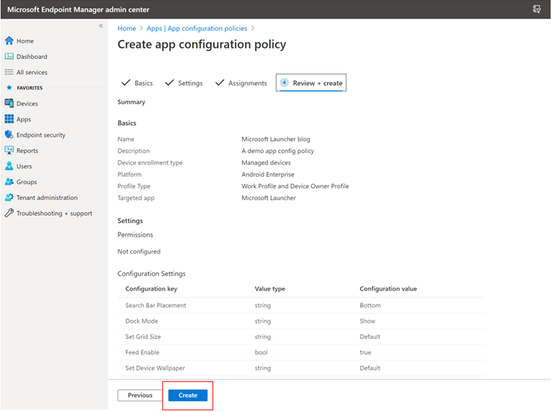551x412 pixels.
Task: Open All services in the sidebar
Action: point(32,72)
